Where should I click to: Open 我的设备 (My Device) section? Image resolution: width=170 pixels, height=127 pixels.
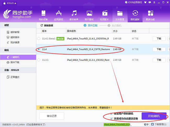(x=43, y=15)
